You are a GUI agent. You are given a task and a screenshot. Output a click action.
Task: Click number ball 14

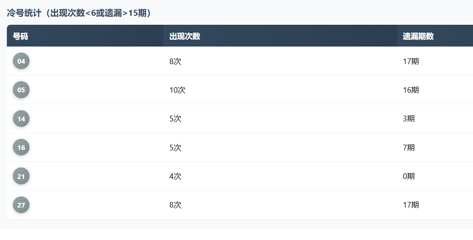[x=21, y=119]
